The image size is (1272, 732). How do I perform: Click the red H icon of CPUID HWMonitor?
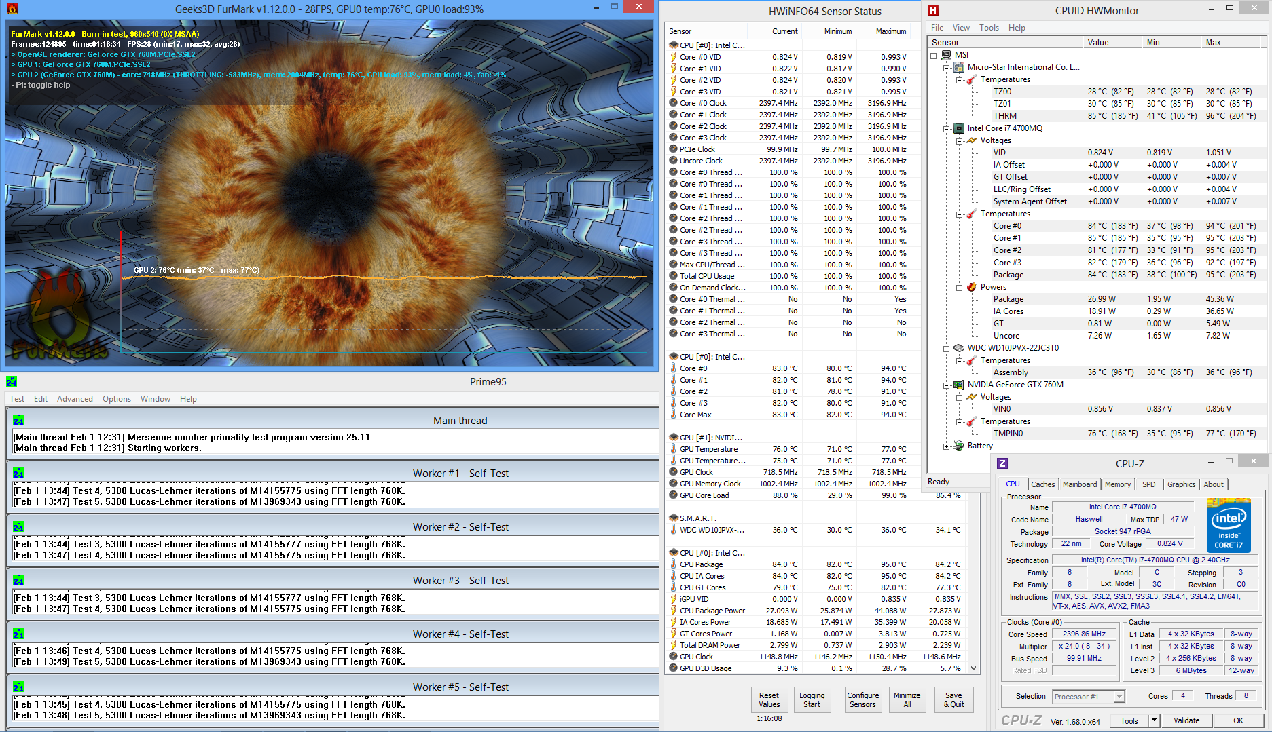pyautogui.click(x=933, y=10)
